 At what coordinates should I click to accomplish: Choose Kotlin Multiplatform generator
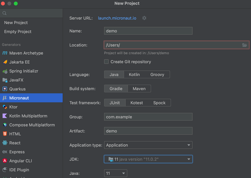pos(28,116)
